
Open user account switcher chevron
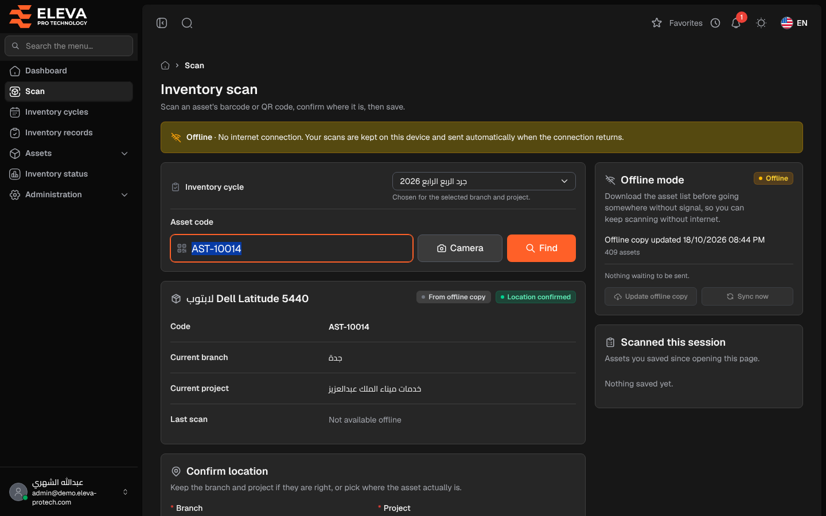click(x=125, y=492)
